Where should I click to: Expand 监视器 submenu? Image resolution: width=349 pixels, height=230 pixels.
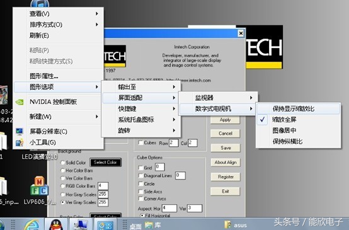pos(219,98)
